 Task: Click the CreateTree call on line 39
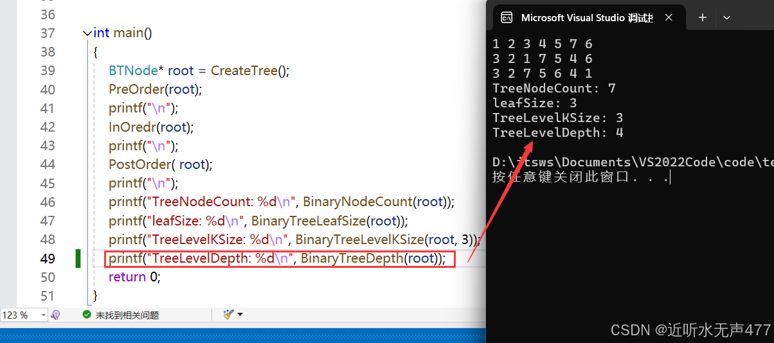244,71
